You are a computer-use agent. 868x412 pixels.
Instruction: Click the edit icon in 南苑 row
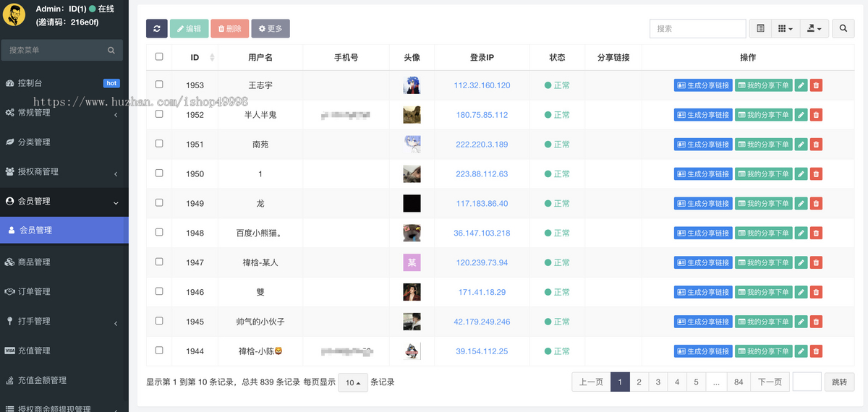click(801, 145)
